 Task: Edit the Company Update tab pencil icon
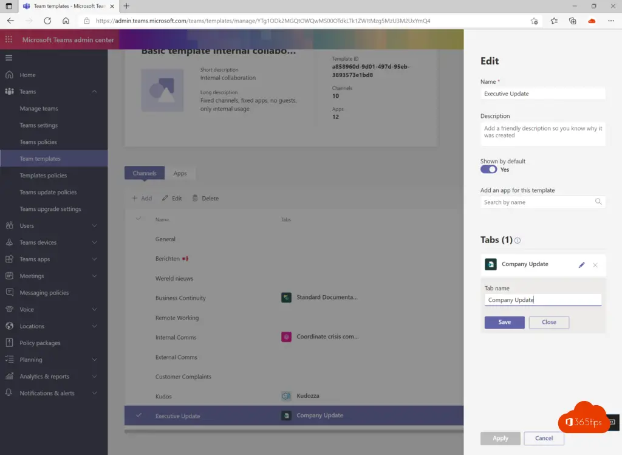[x=581, y=265]
